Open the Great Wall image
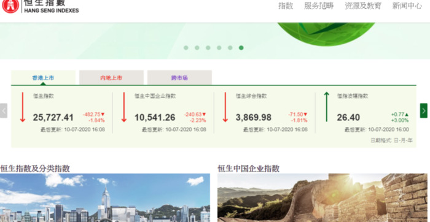This screenshot has height=222, width=430. pyautogui.click(x=322, y=197)
